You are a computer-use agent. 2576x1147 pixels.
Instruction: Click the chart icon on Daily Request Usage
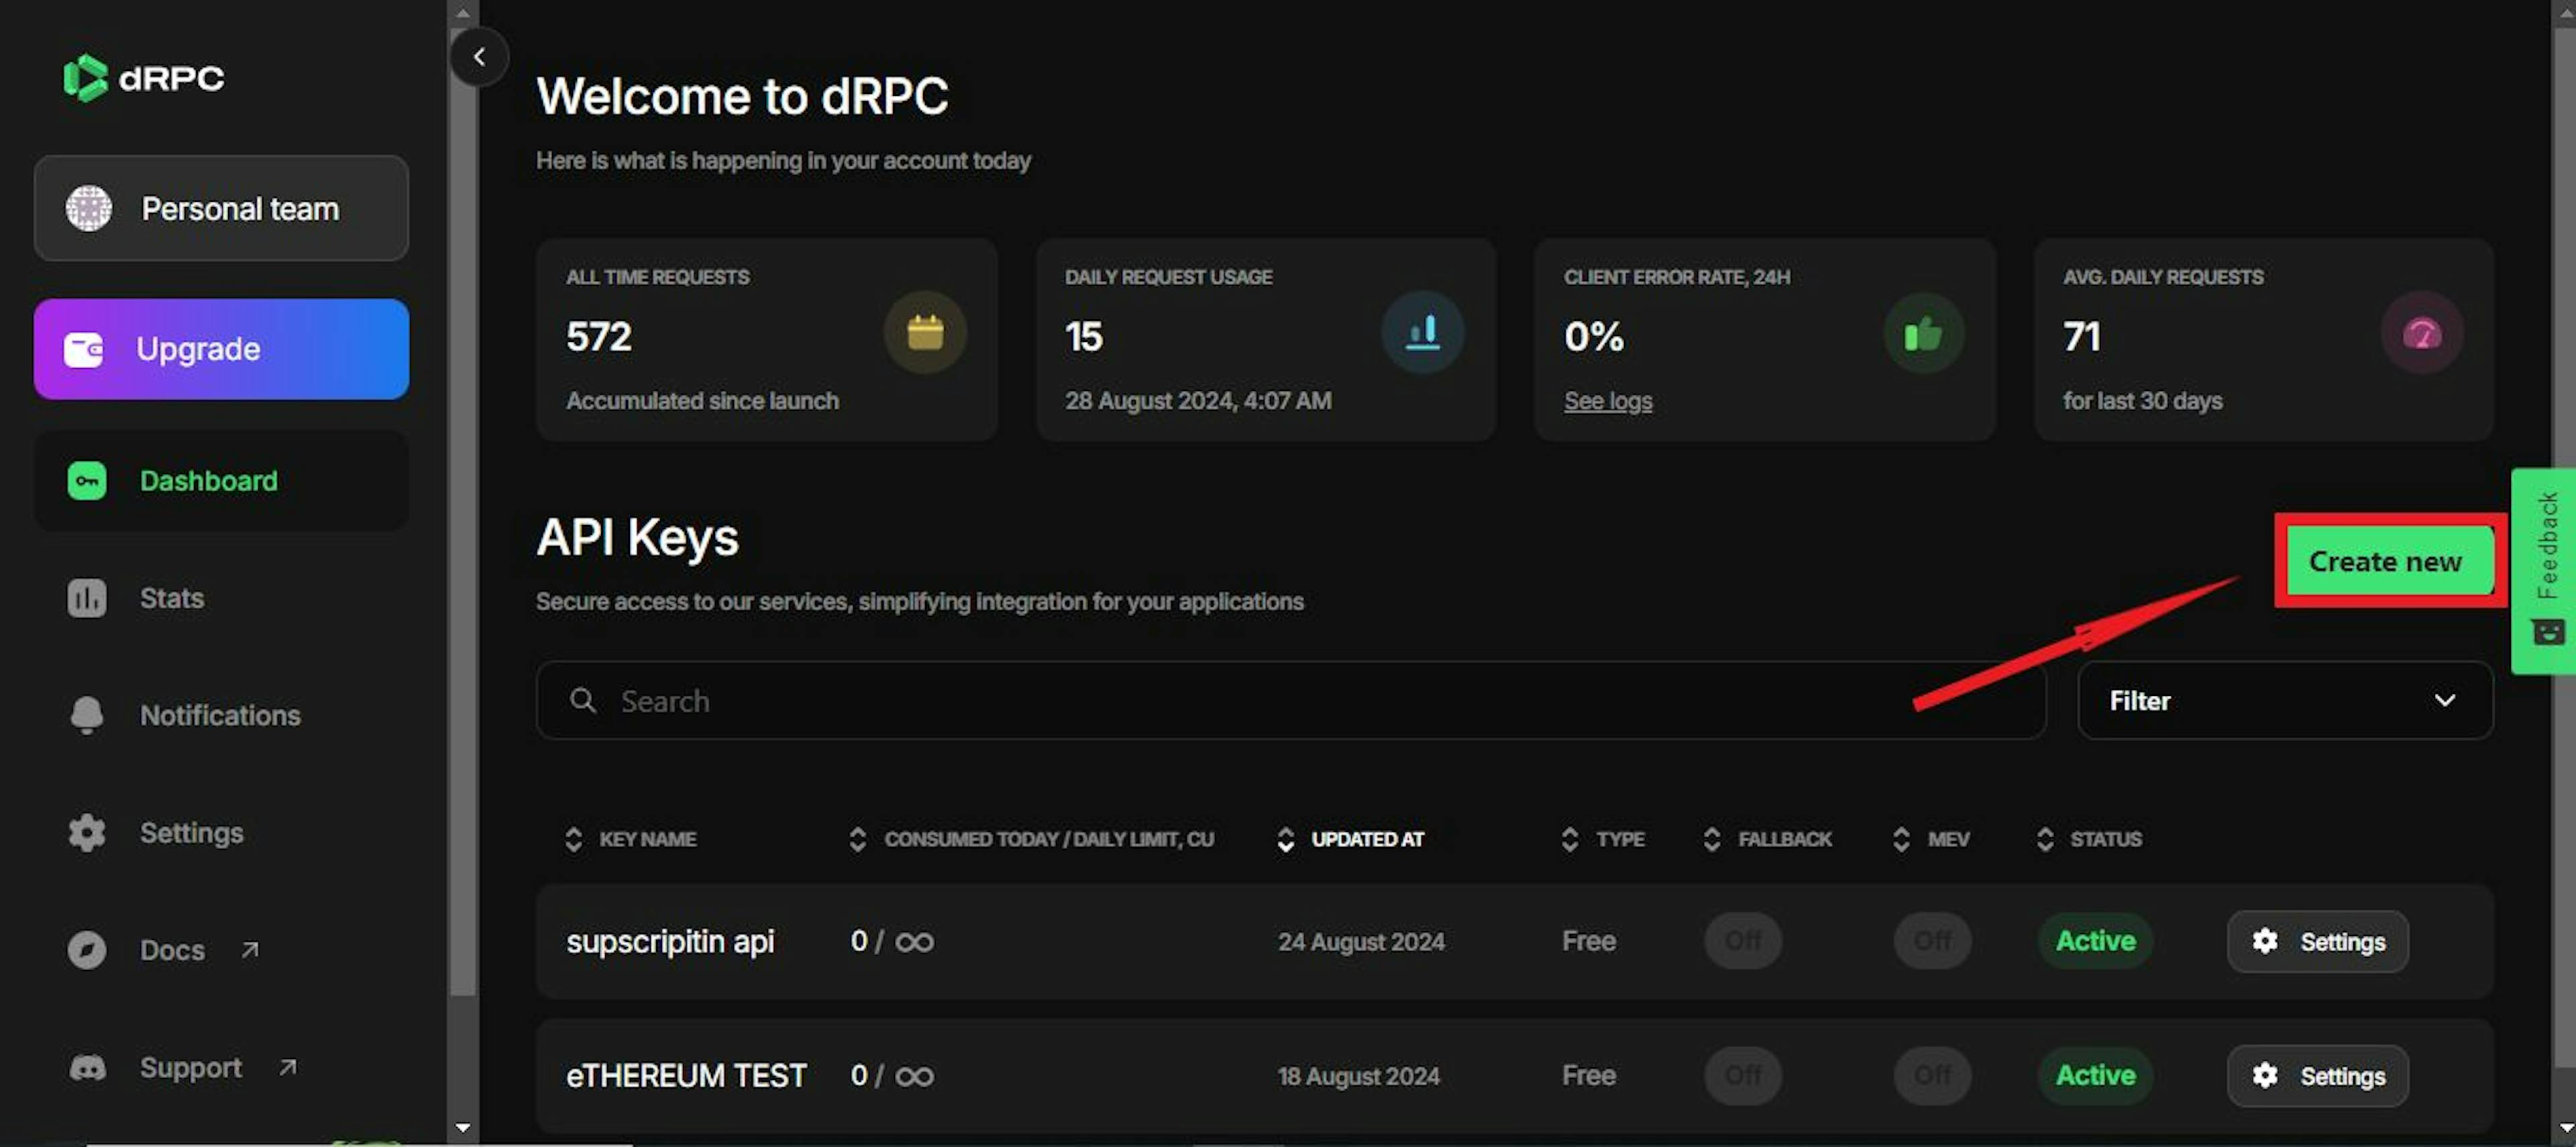point(1423,333)
